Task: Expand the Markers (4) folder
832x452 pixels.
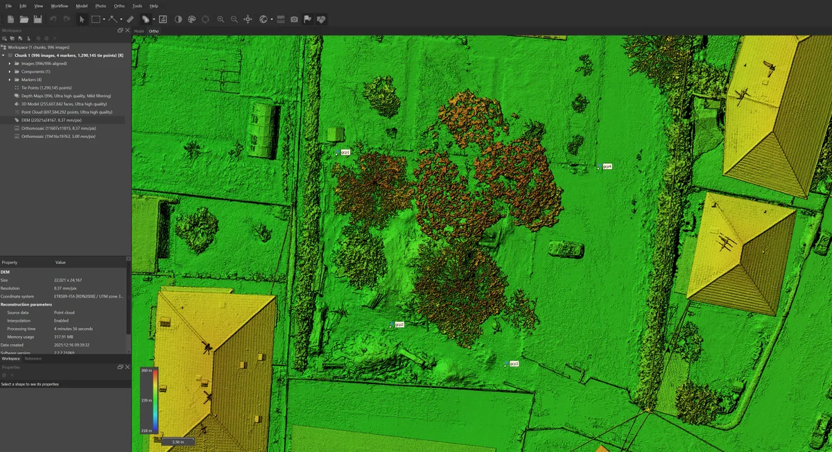Action: point(10,80)
